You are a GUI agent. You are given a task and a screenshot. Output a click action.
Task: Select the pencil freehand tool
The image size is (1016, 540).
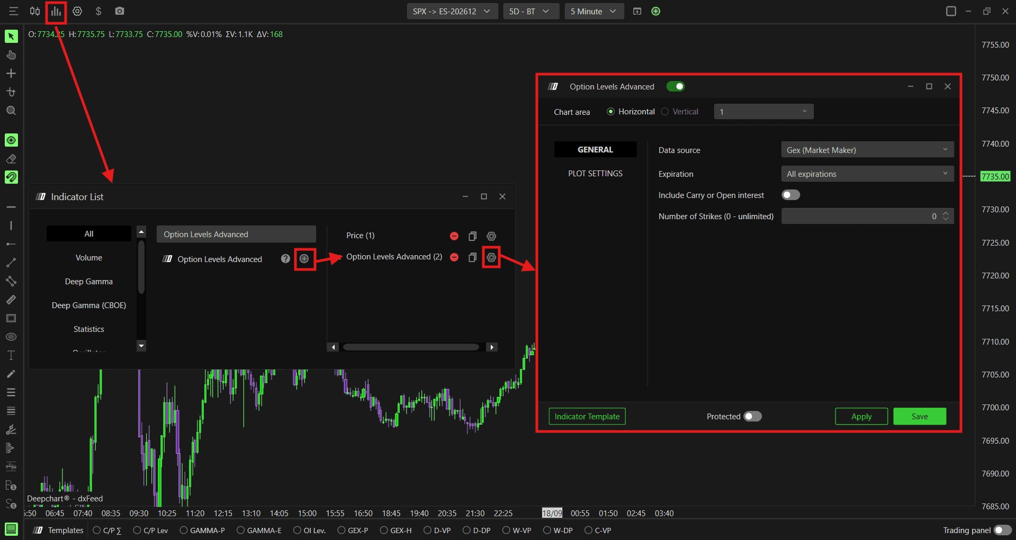pyautogui.click(x=11, y=374)
